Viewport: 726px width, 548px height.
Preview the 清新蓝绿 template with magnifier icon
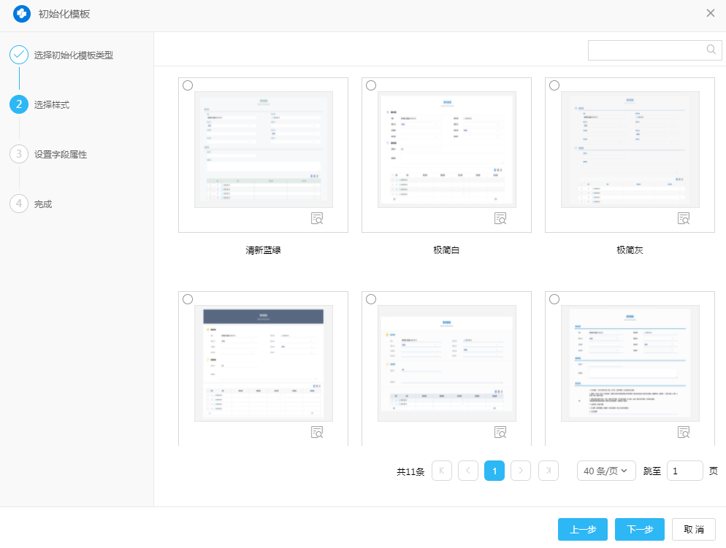pyautogui.click(x=317, y=218)
